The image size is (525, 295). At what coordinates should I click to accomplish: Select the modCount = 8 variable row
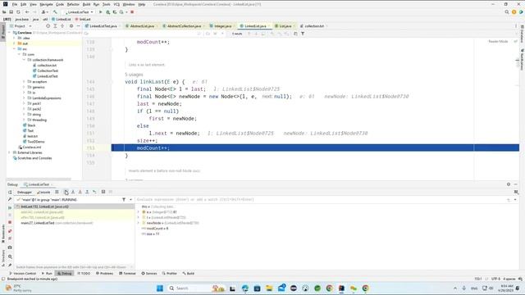155,229
